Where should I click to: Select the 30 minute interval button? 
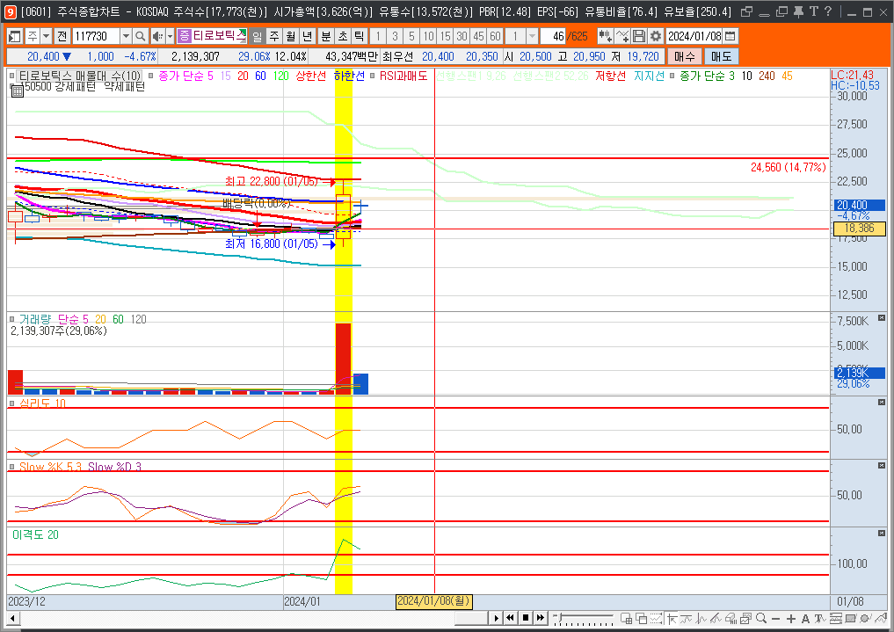[462, 36]
